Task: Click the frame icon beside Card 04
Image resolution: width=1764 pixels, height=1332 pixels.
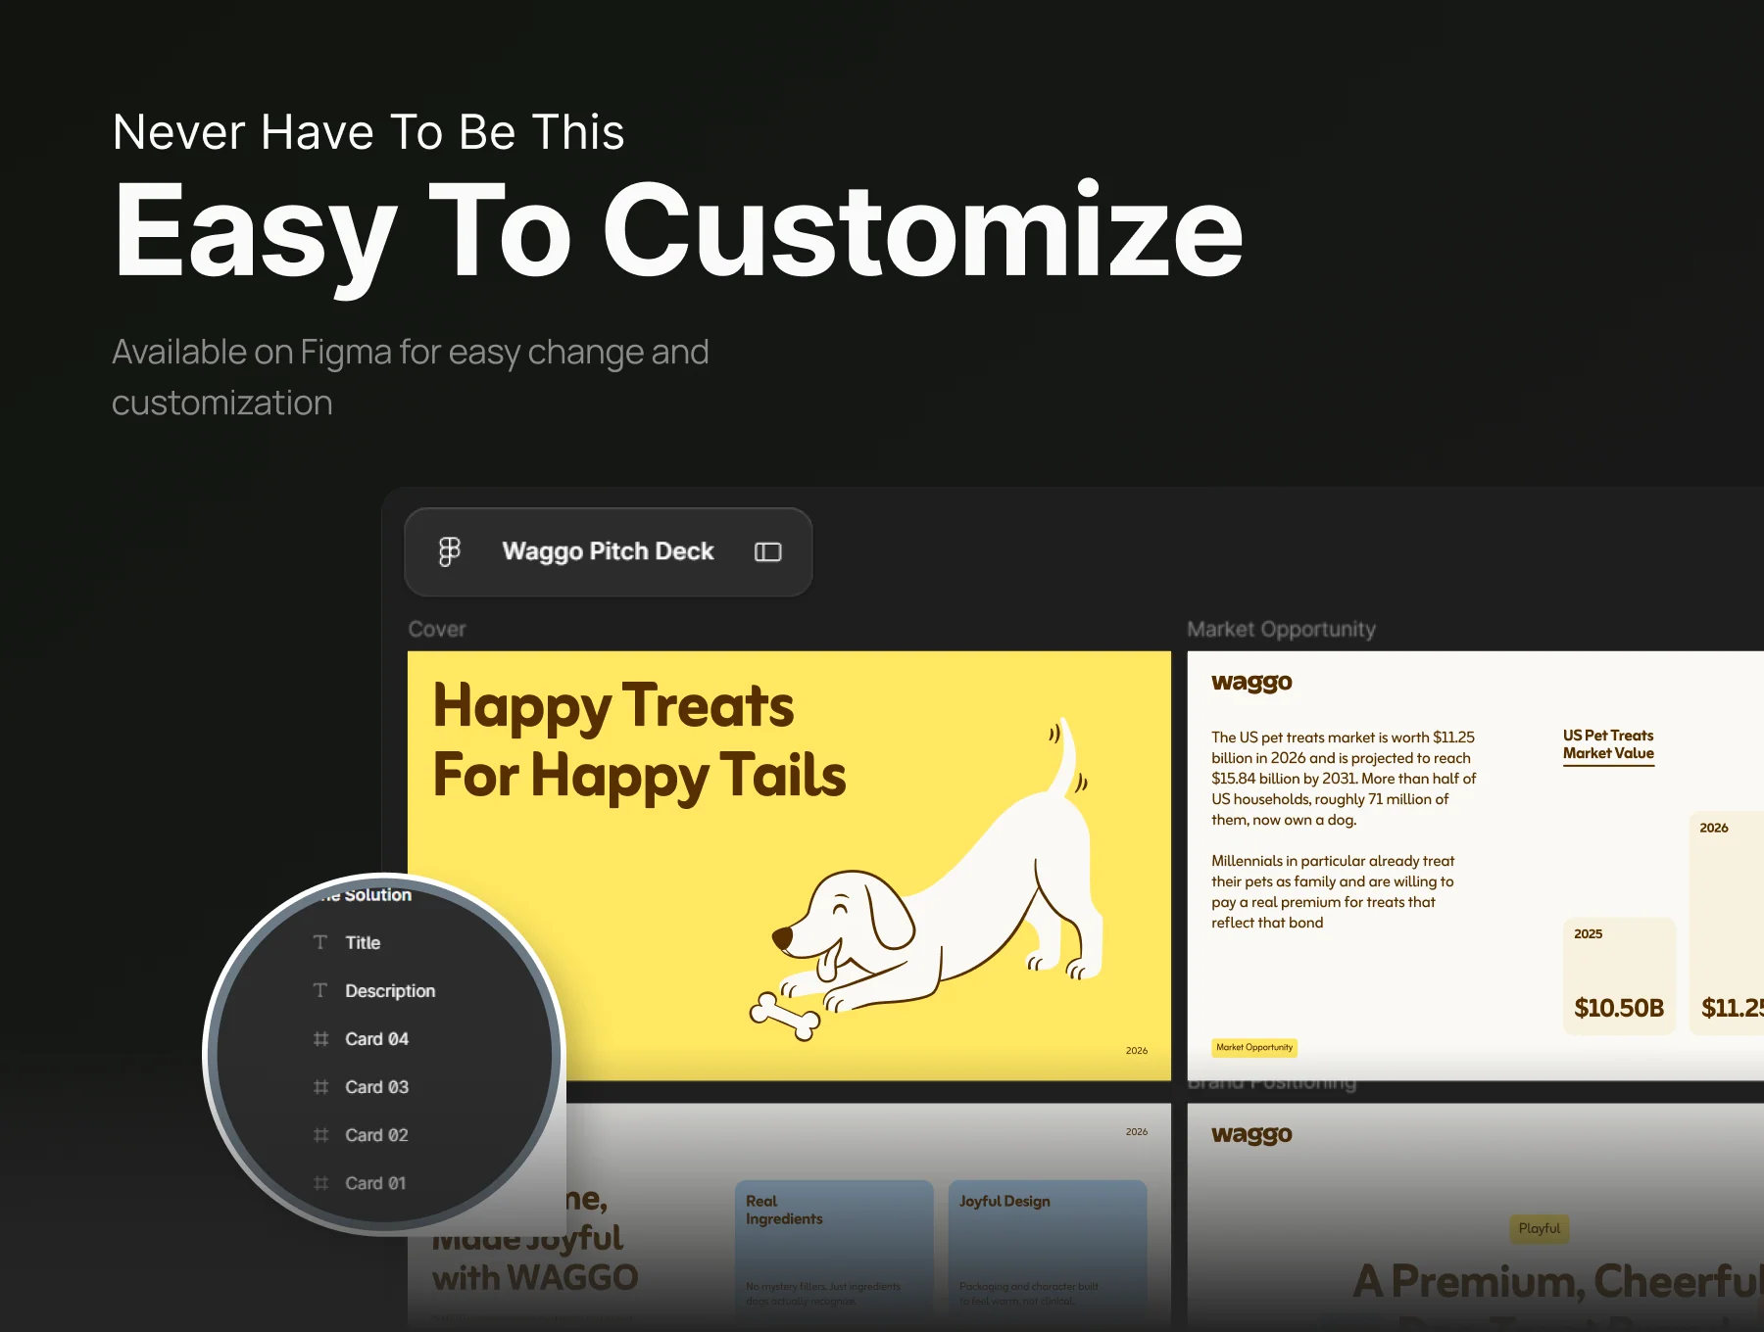Action: (x=320, y=1038)
